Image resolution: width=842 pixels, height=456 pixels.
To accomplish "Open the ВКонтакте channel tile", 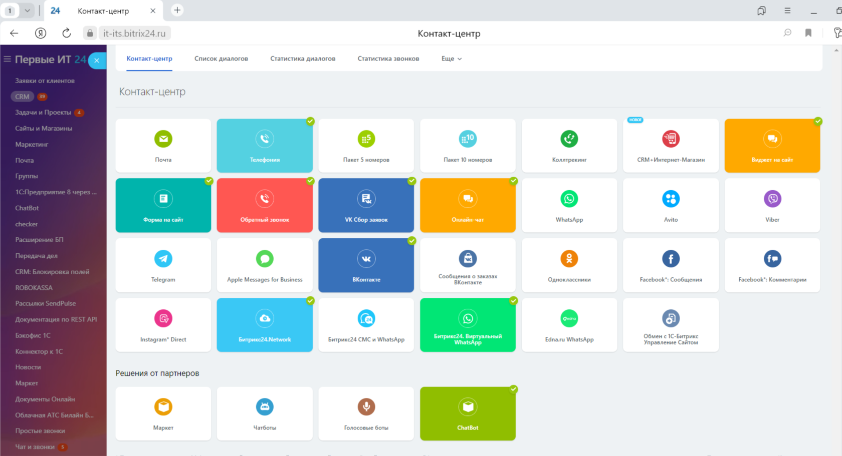I will tap(366, 265).
